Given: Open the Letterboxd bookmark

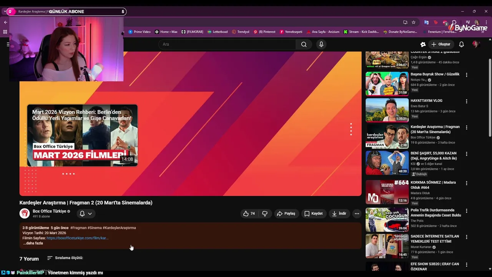Looking at the screenshot, I should 218,32.
